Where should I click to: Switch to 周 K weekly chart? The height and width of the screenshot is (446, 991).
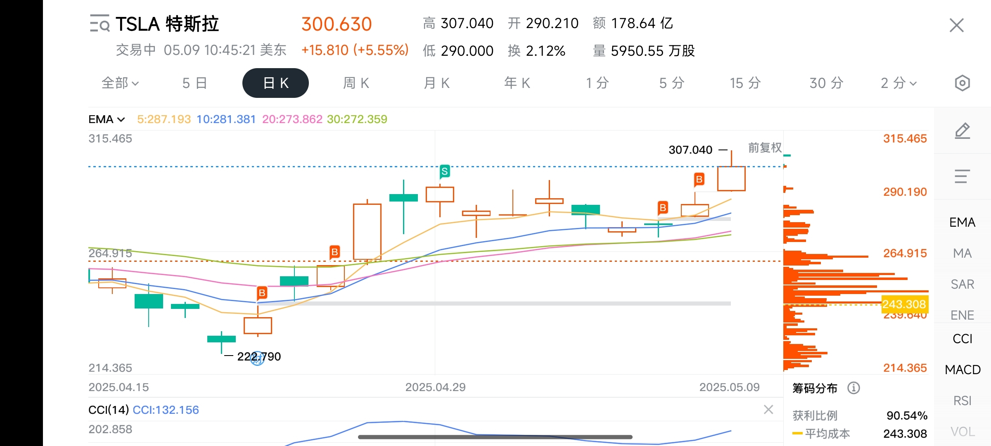[x=356, y=83]
